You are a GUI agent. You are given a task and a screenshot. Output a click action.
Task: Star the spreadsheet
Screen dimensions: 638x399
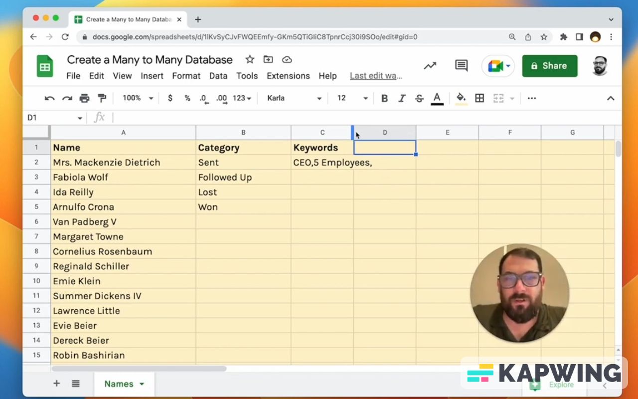(250, 60)
